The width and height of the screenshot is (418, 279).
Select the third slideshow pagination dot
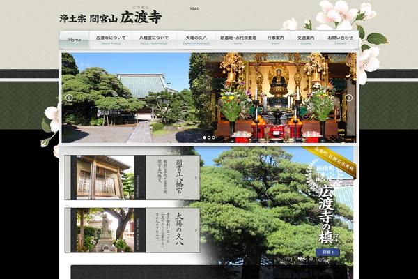[x=213, y=137]
